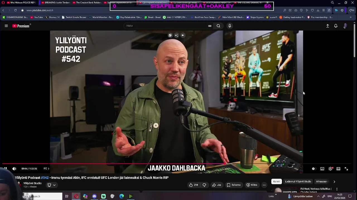357x200 pixels.
Task: Enter fullscreen video mode
Action: 346,169
